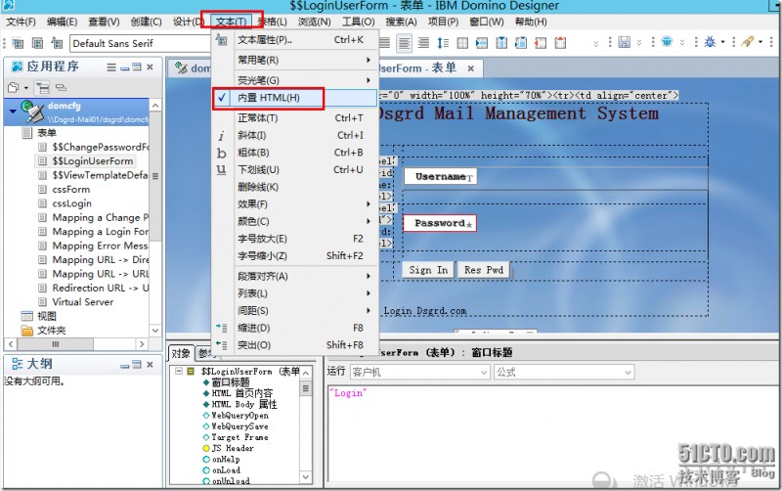
Task: Click the append table column toolbar icon
Action: [x=521, y=43]
